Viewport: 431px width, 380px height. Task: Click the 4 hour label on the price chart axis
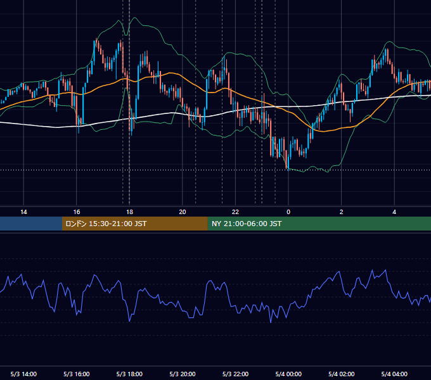pos(394,212)
